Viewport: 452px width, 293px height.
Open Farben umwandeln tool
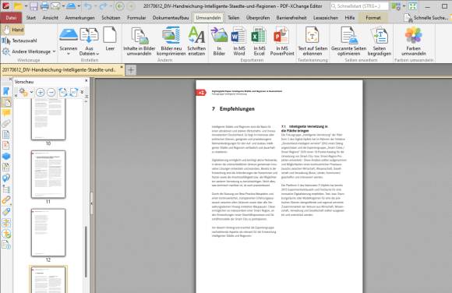(x=413, y=41)
